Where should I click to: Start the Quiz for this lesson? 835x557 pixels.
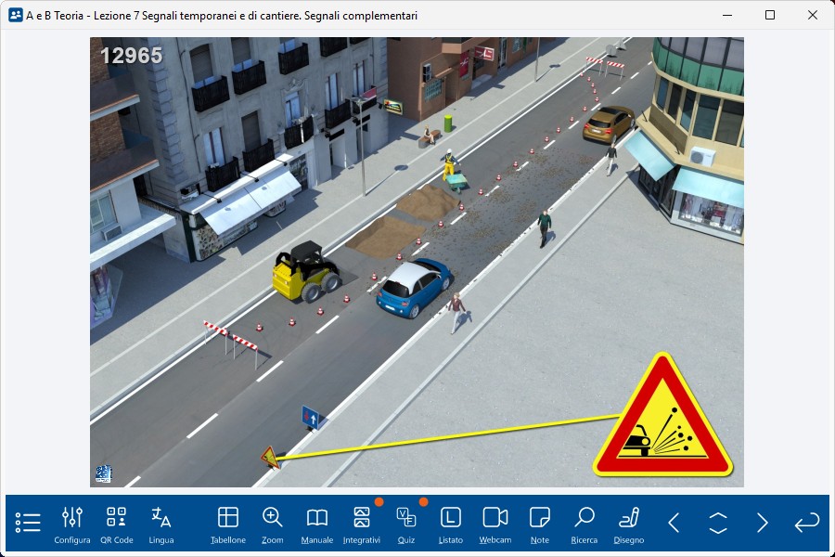pyautogui.click(x=406, y=524)
